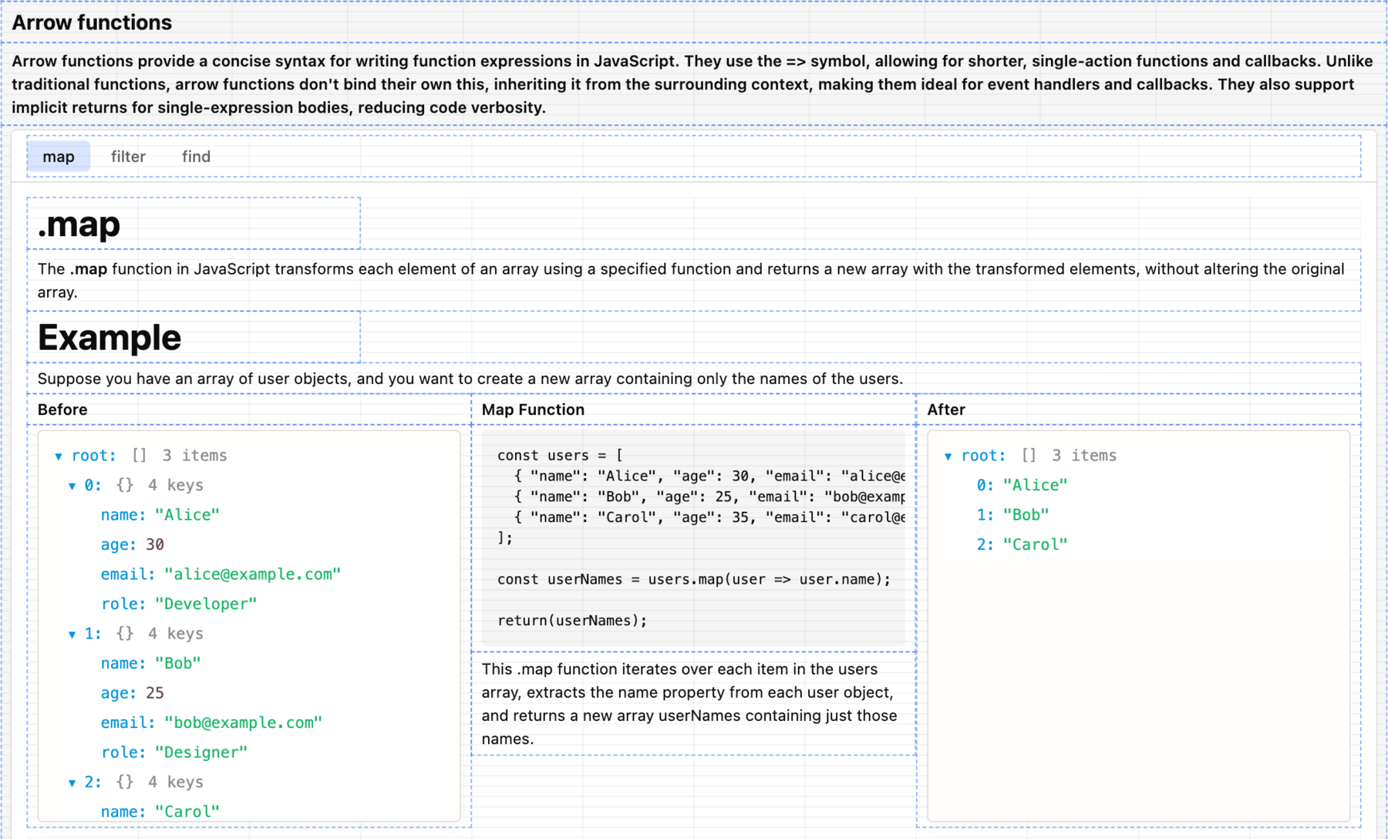Image resolution: width=1388 pixels, height=839 pixels.
Task: Select the age: 30 entry
Action: click(x=132, y=544)
